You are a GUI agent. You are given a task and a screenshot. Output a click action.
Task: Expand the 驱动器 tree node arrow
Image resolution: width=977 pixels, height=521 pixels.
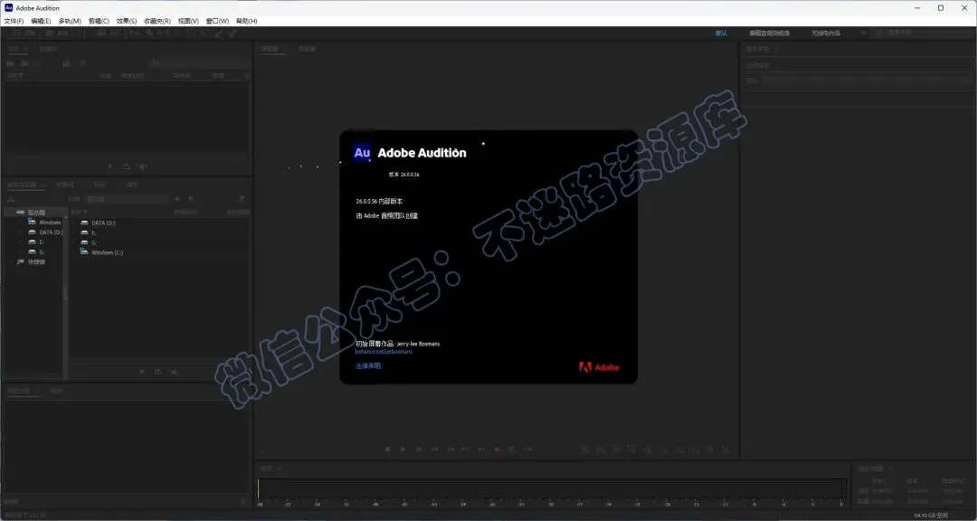click(9, 213)
